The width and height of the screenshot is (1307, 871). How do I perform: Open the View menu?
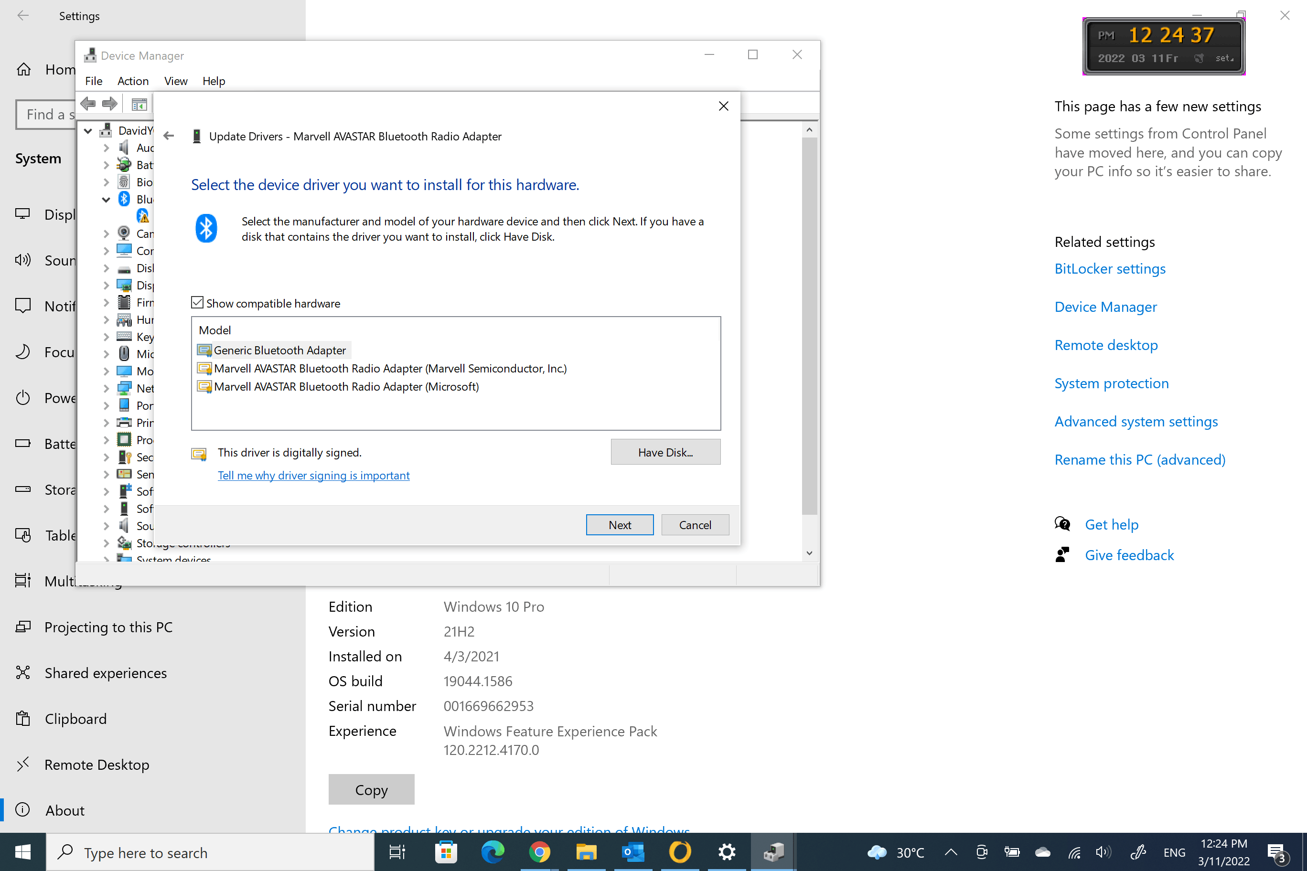point(176,81)
